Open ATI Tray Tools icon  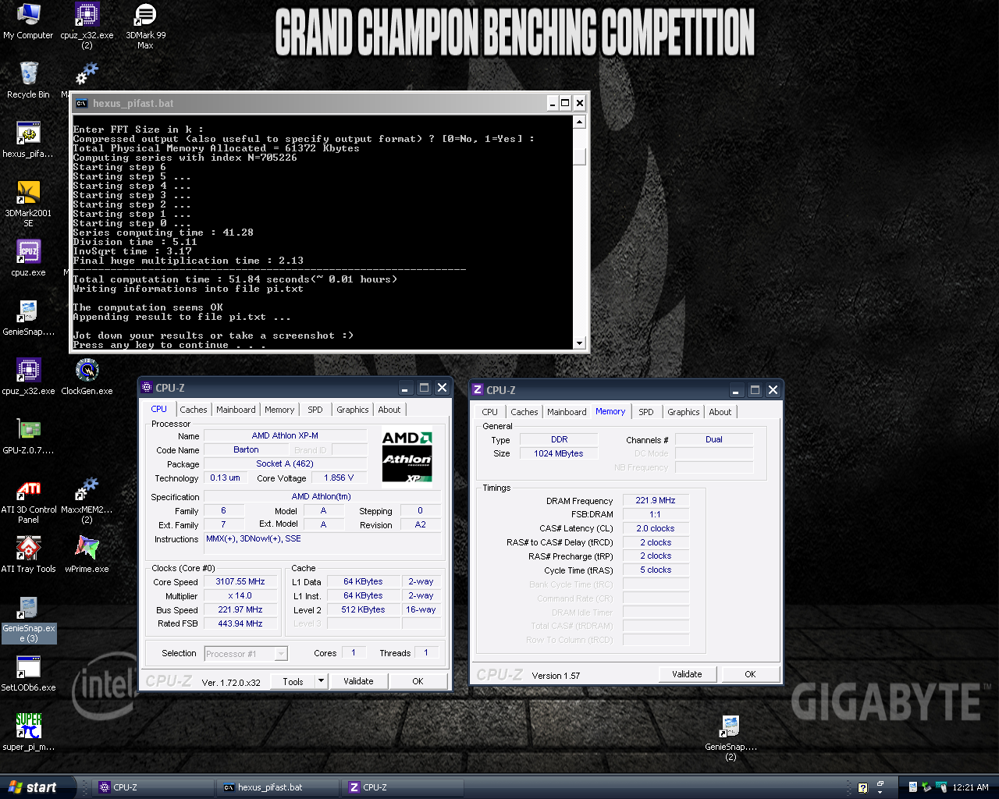point(28,555)
